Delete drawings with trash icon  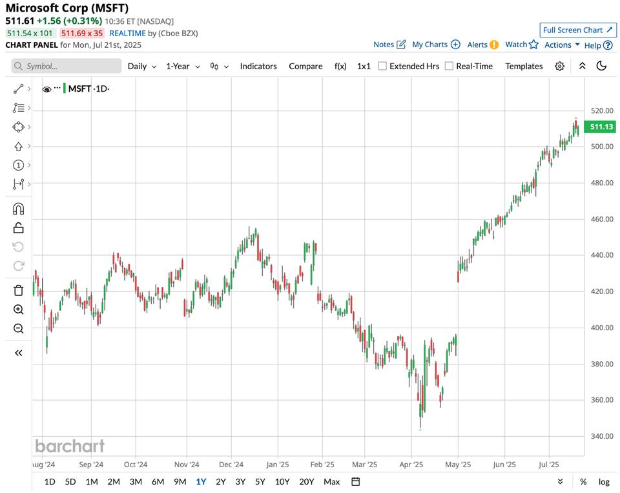click(18, 290)
